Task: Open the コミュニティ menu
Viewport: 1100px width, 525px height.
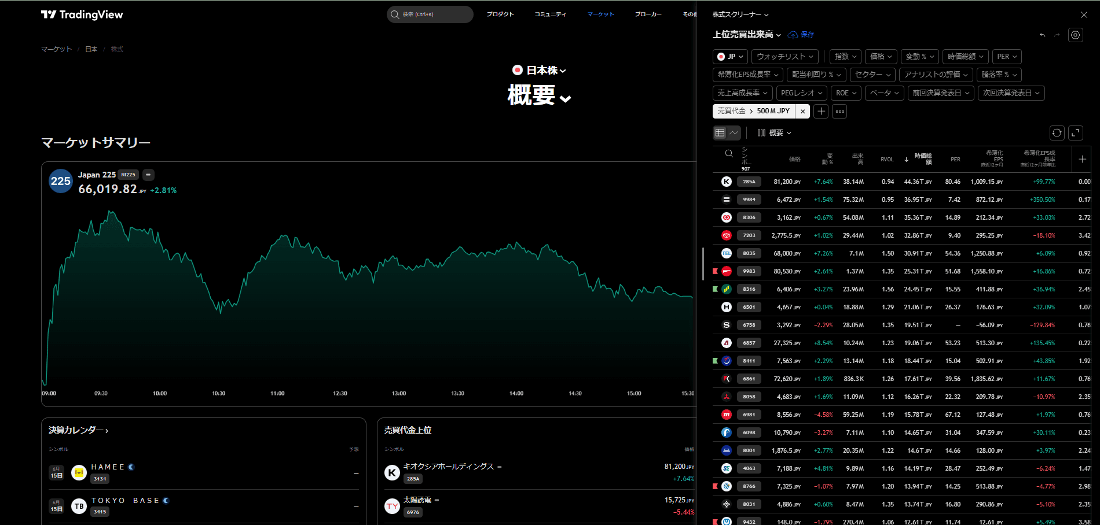Action: (x=550, y=14)
